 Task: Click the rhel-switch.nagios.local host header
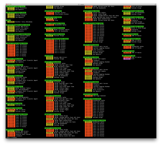93,23
